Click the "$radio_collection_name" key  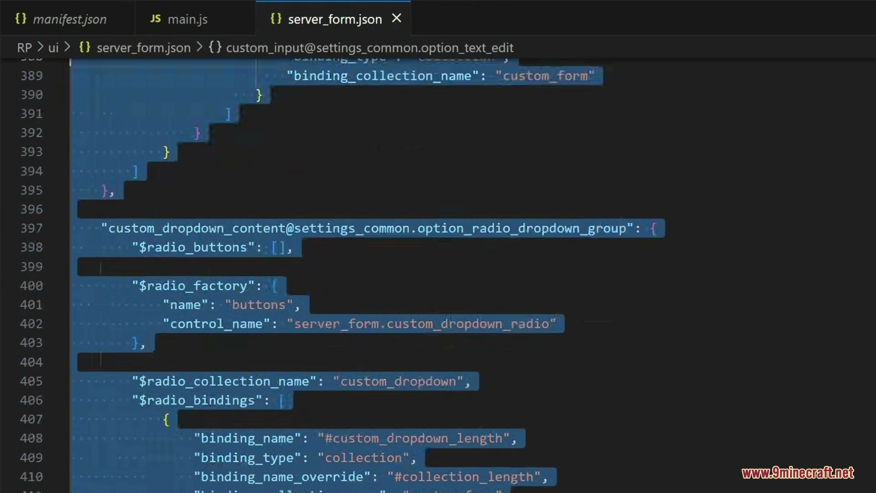coord(224,381)
